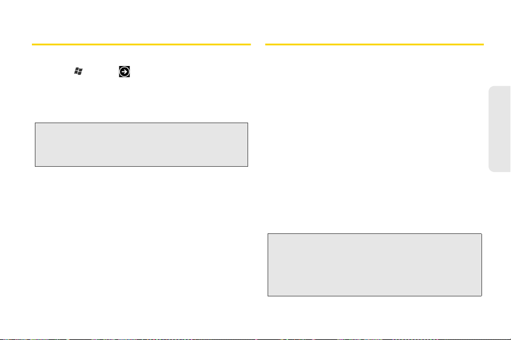
Task: Open the gray section tab on right edge
Action: tap(500, 128)
